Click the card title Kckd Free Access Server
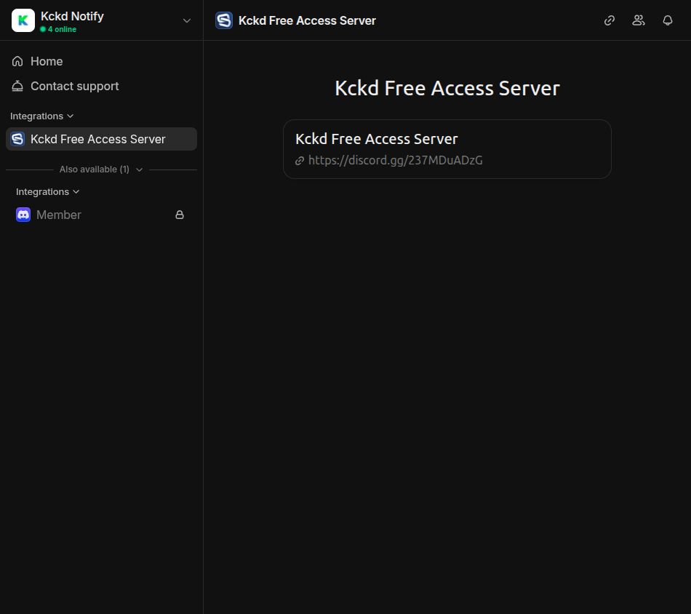This screenshot has height=614, width=691. tap(376, 139)
